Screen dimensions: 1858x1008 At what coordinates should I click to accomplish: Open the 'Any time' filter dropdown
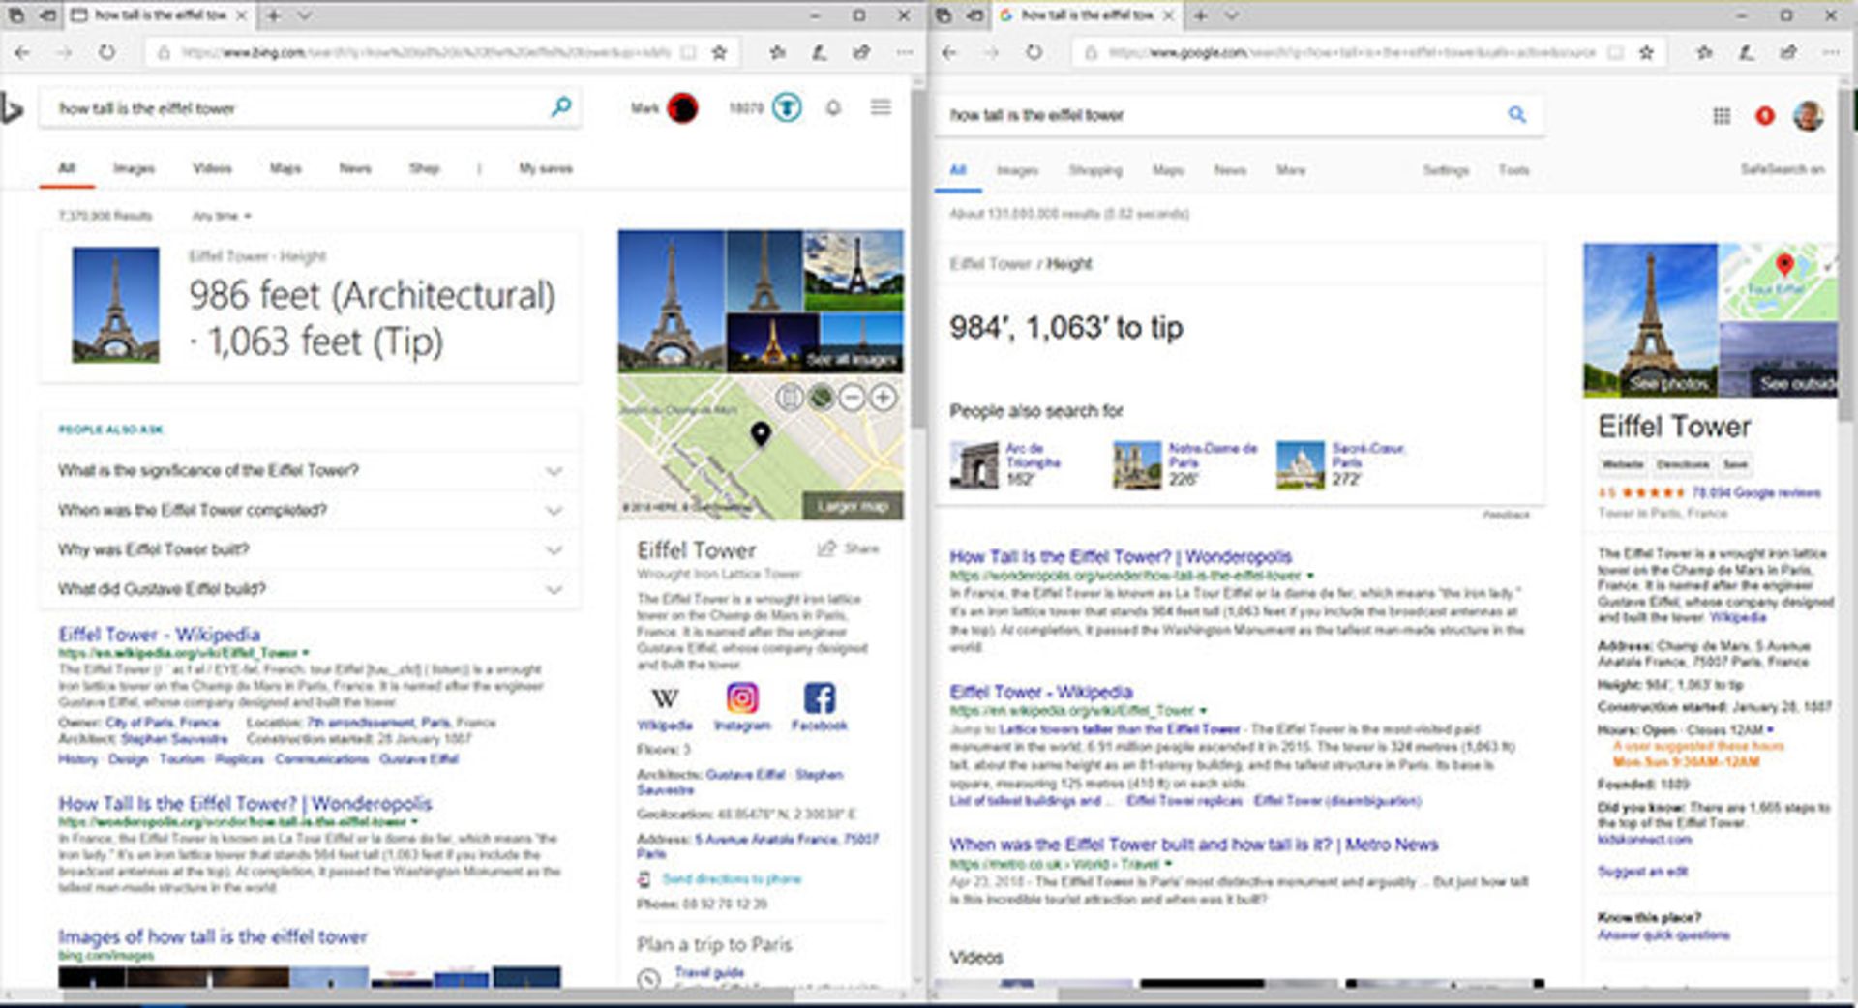click(x=221, y=216)
